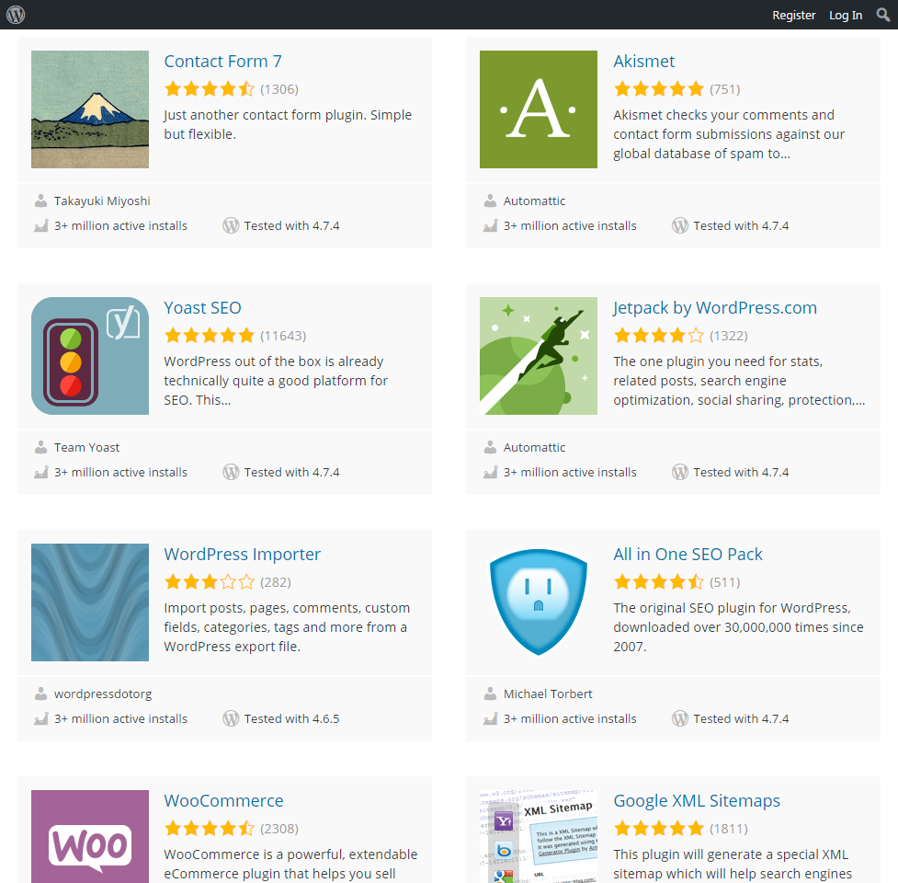Click All in One SEO Pack star rating

pos(659,581)
